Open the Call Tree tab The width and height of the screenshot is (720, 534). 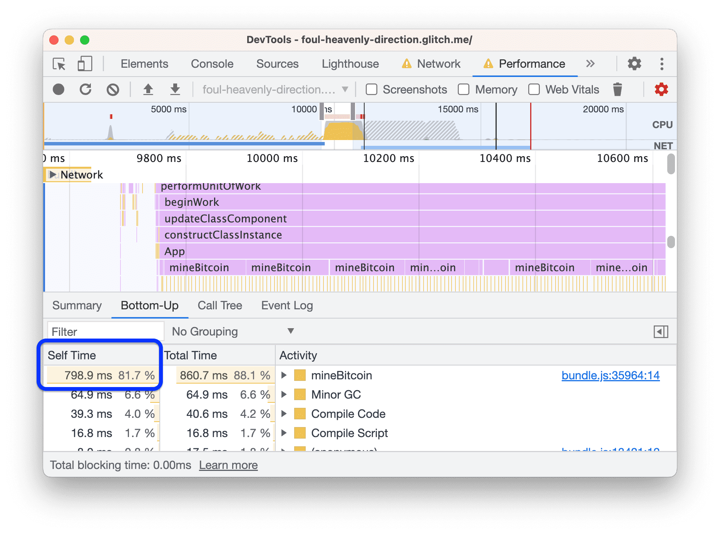point(220,305)
